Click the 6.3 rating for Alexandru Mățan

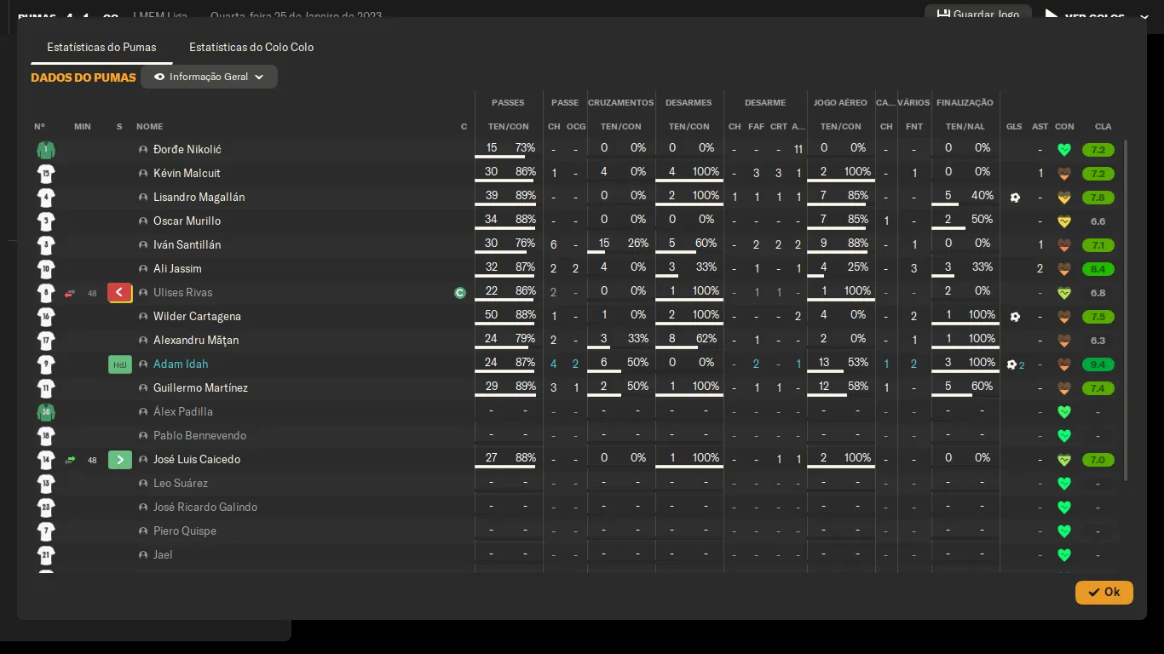click(x=1098, y=341)
